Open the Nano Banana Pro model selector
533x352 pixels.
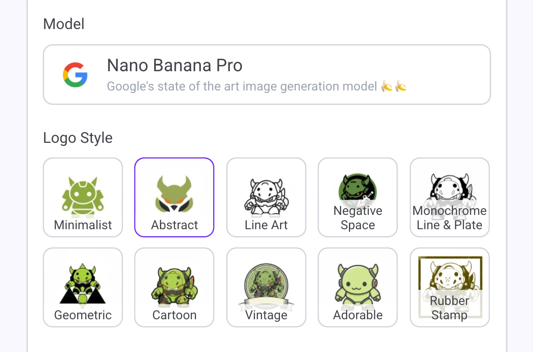(x=266, y=74)
